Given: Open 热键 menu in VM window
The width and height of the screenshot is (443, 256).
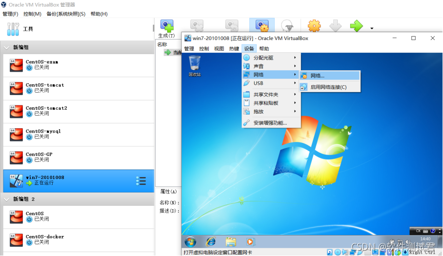Looking at the screenshot, I should tap(234, 49).
